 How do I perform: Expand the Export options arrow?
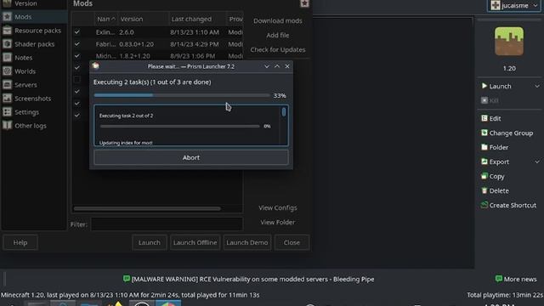pyautogui.click(x=536, y=161)
